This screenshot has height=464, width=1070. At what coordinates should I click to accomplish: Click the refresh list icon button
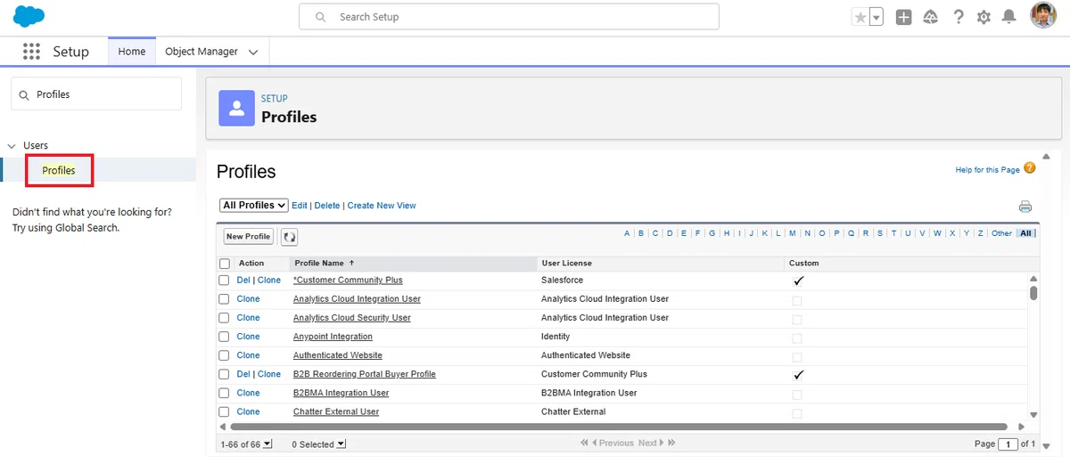pyautogui.click(x=289, y=237)
